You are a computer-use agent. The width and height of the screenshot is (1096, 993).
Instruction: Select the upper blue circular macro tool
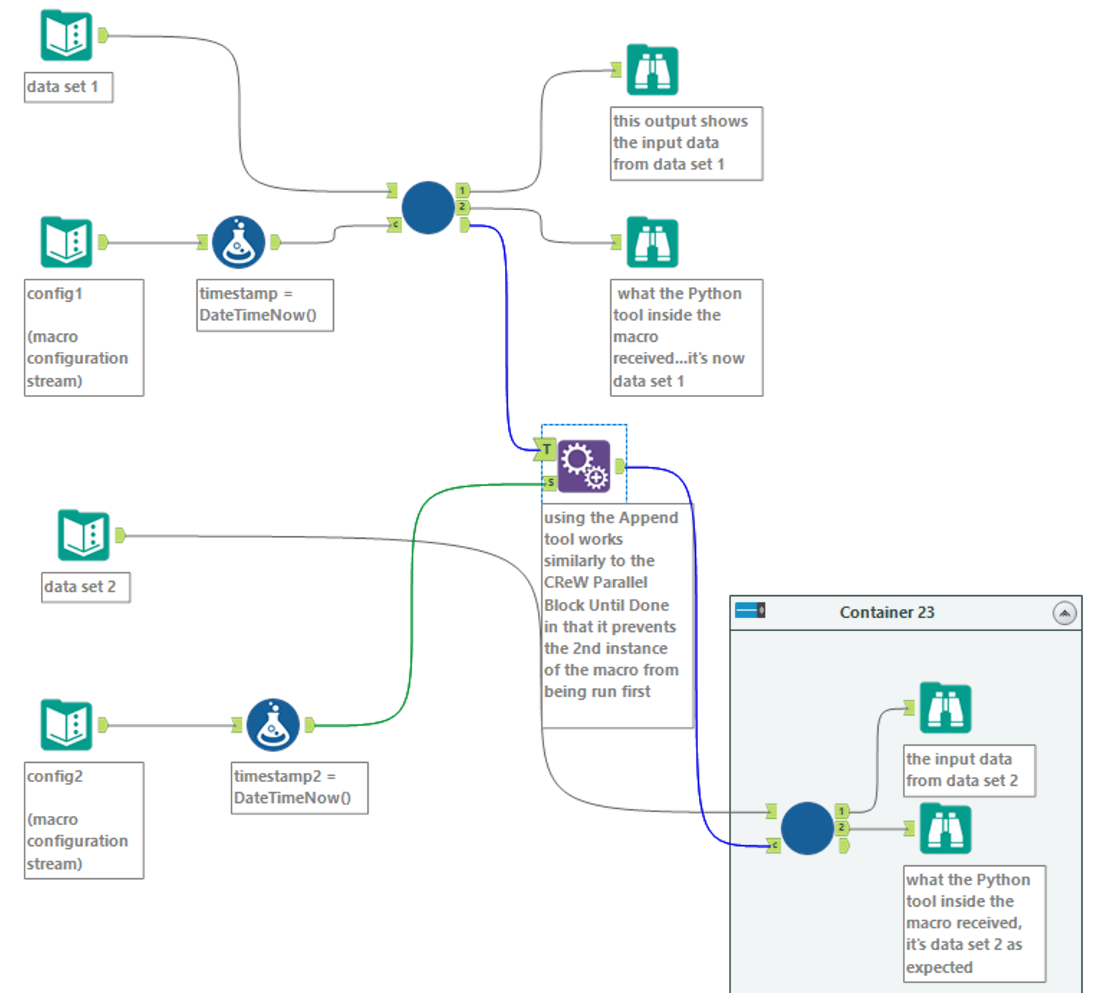426,206
